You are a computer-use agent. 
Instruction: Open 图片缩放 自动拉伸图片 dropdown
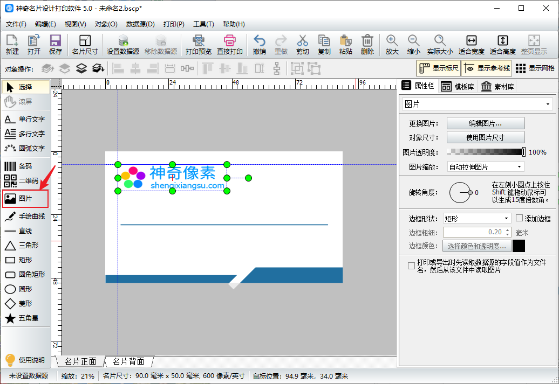pyautogui.click(x=485, y=167)
